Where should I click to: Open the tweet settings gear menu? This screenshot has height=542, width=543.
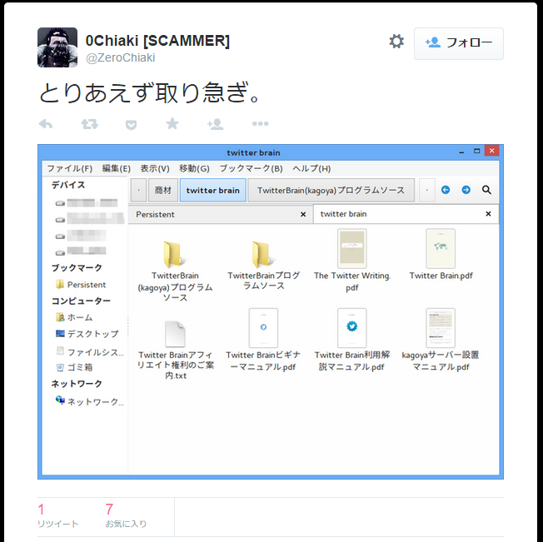[x=396, y=42]
